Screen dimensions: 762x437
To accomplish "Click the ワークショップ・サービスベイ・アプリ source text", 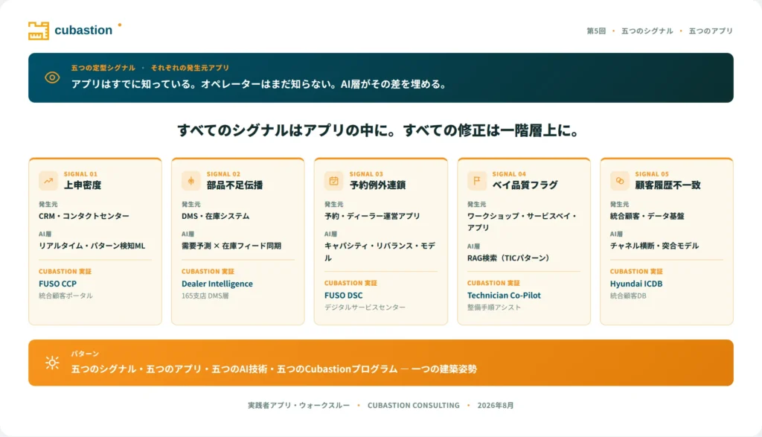I will point(522,222).
